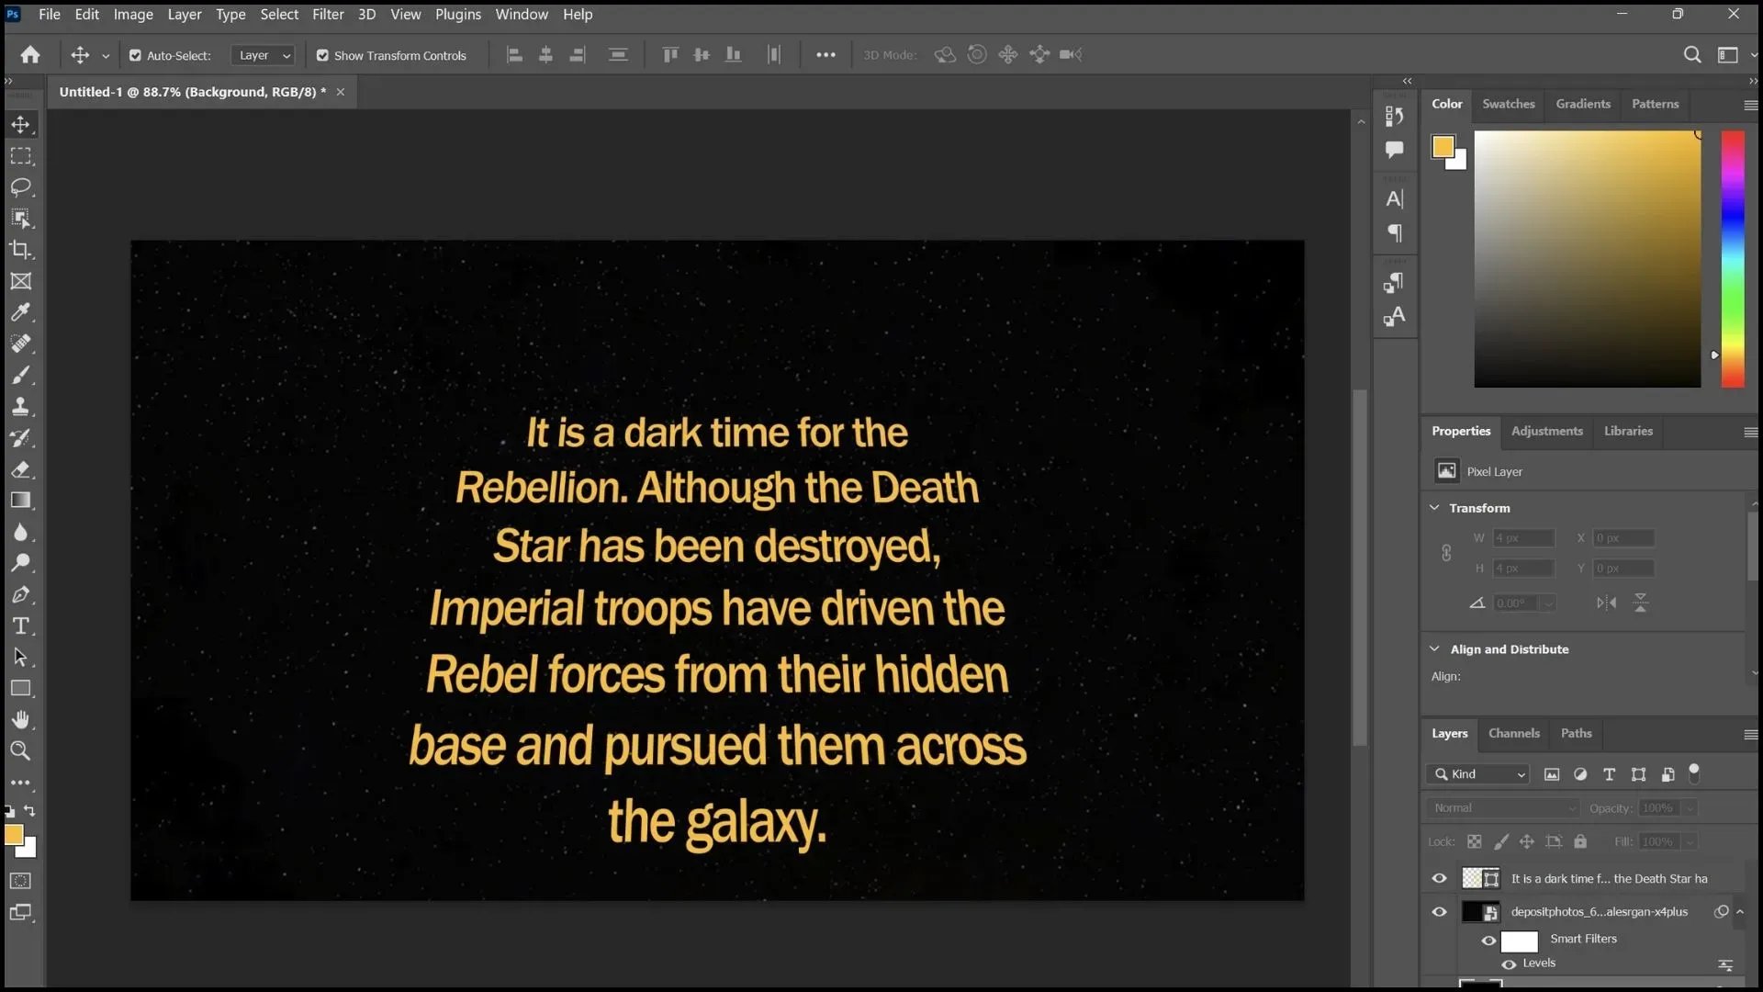
Task: Align top edges in options bar
Action: [x=670, y=55]
